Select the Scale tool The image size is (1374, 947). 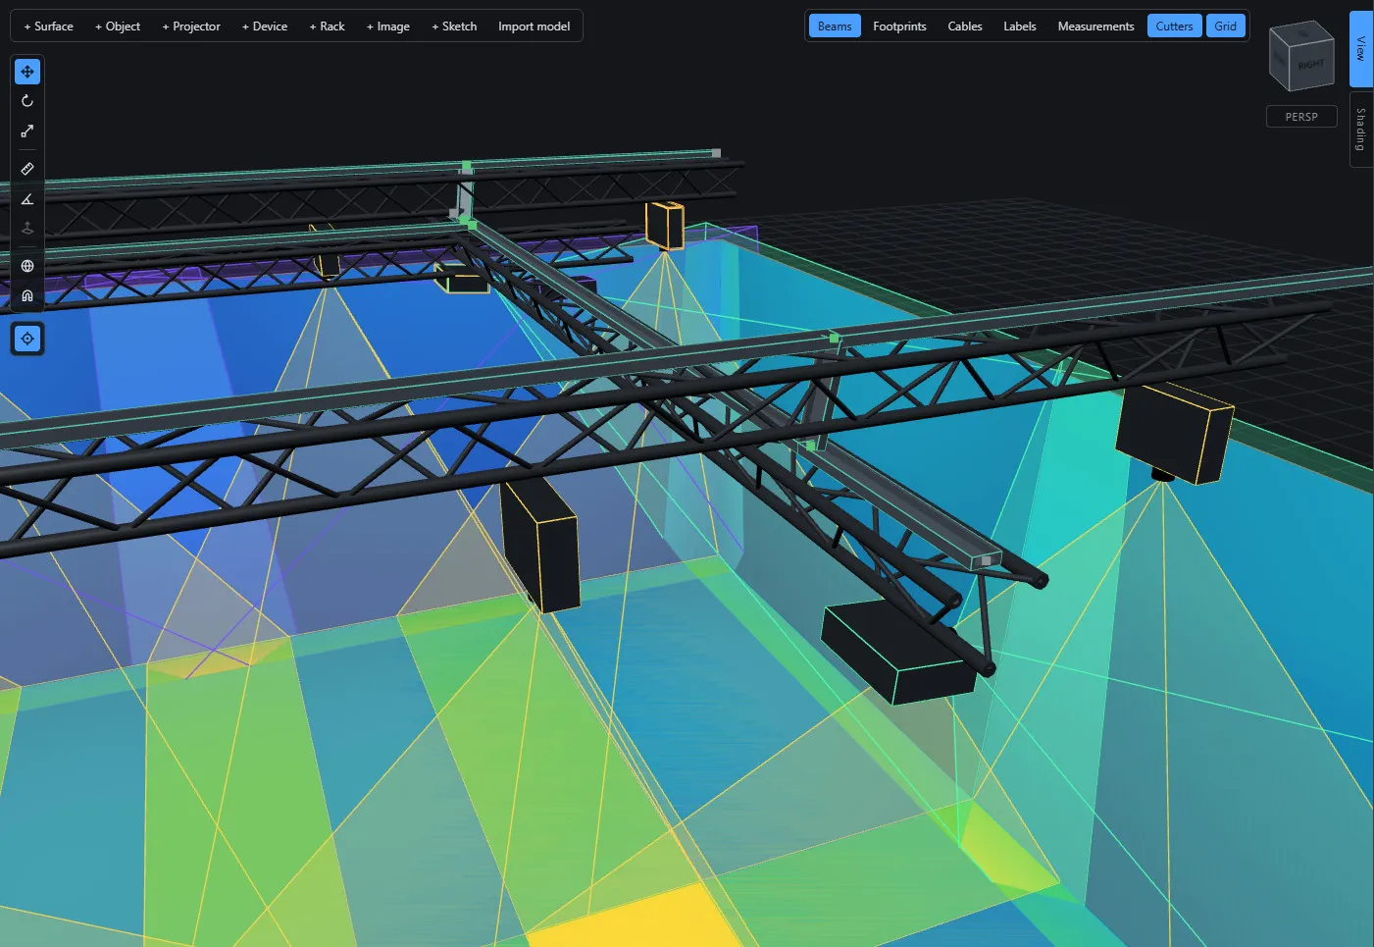point(27,131)
